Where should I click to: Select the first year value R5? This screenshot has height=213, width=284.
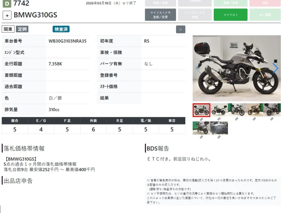[x=147, y=41]
